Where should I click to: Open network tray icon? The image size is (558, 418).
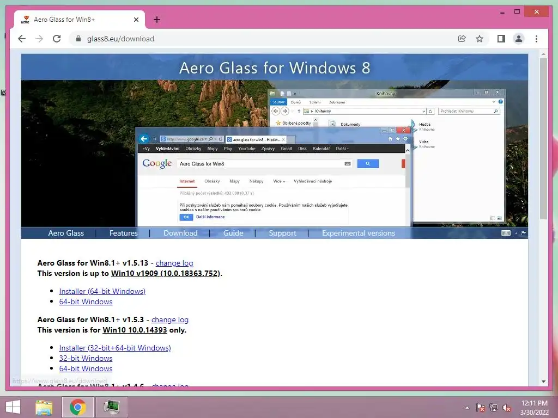(x=493, y=408)
